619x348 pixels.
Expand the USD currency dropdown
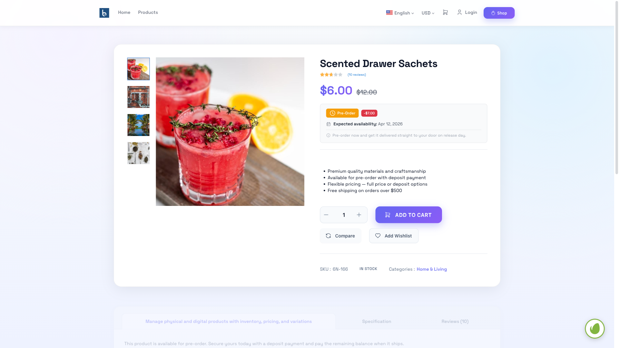pyautogui.click(x=428, y=13)
